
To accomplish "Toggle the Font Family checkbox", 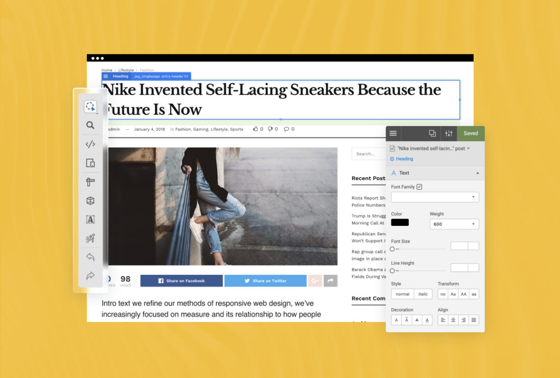I will [420, 187].
